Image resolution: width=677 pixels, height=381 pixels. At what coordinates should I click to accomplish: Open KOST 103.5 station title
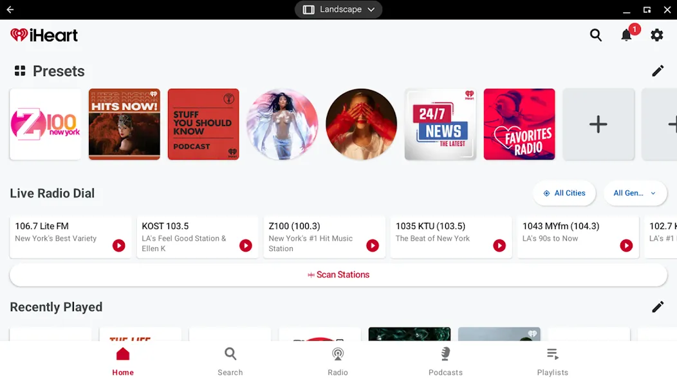click(165, 226)
